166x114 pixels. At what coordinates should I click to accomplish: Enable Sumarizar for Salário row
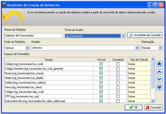tap(118, 83)
